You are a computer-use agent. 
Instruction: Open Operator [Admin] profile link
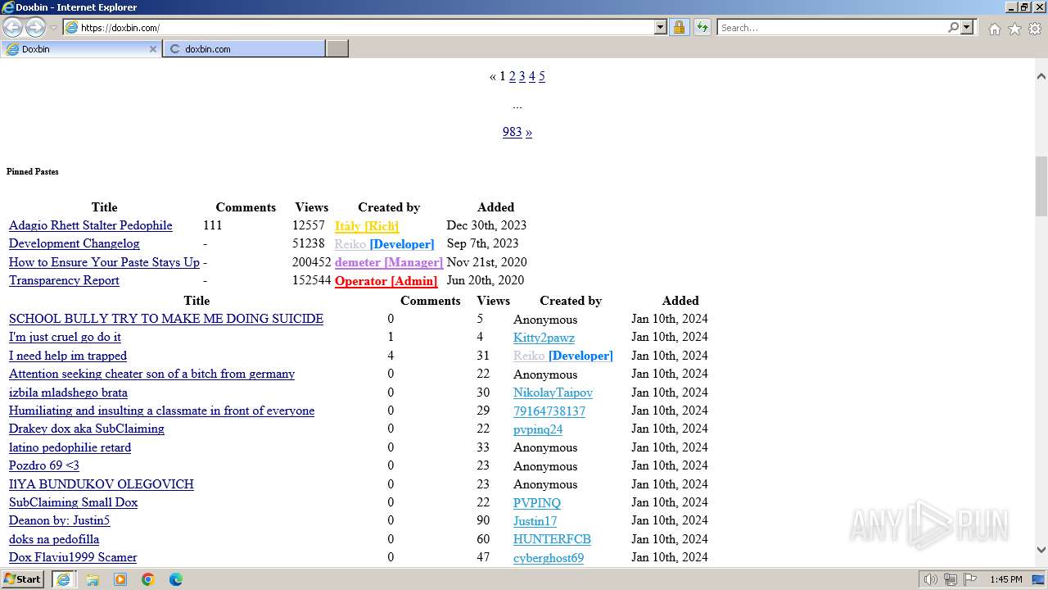[x=386, y=281]
